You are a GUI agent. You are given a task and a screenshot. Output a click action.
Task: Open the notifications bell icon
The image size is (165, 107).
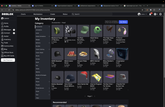(150, 14)
